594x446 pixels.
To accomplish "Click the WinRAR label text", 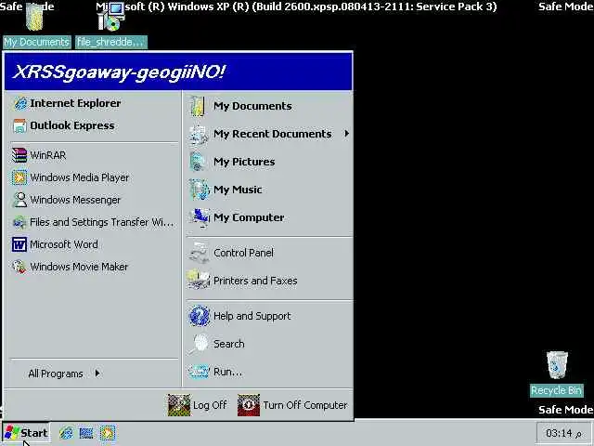I will [47, 155].
